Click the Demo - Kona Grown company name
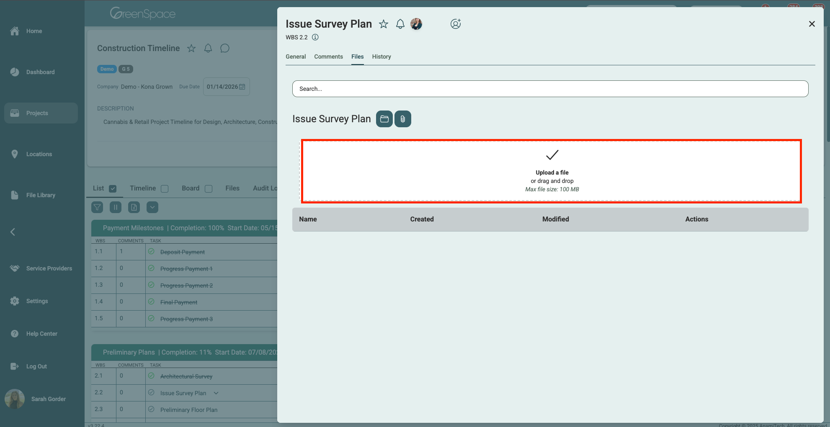Viewport: 830px width, 427px height. point(147,87)
